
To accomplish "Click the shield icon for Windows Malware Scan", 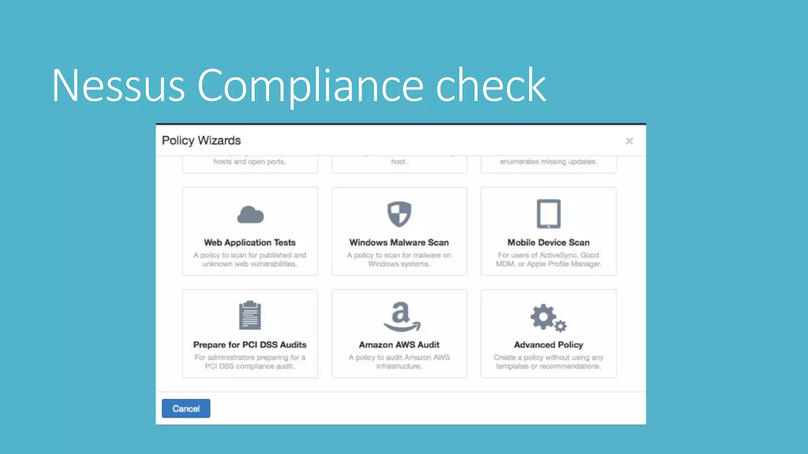I will click(x=399, y=214).
